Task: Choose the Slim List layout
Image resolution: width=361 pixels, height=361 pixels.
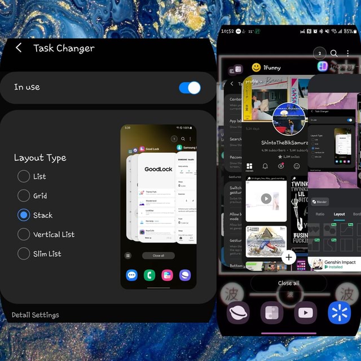Action: tap(24, 254)
